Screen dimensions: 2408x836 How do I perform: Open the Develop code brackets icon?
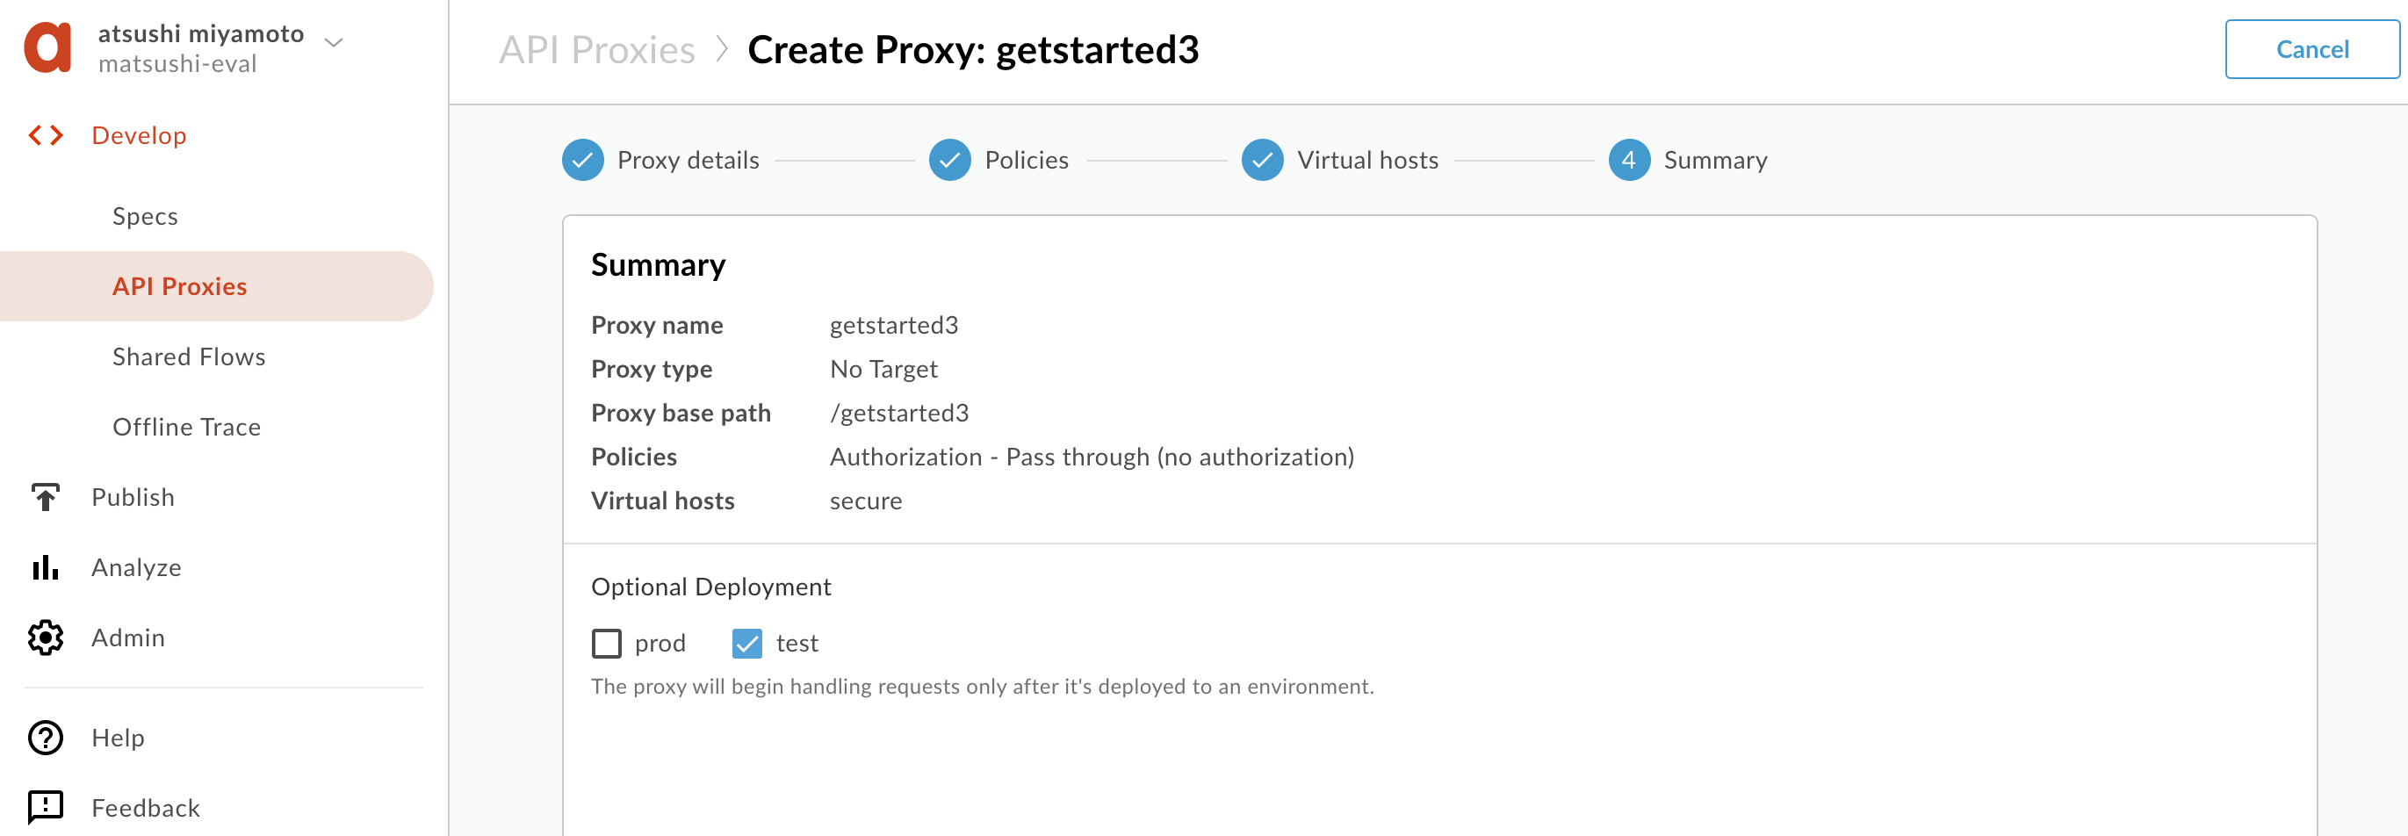coord(46,135)
